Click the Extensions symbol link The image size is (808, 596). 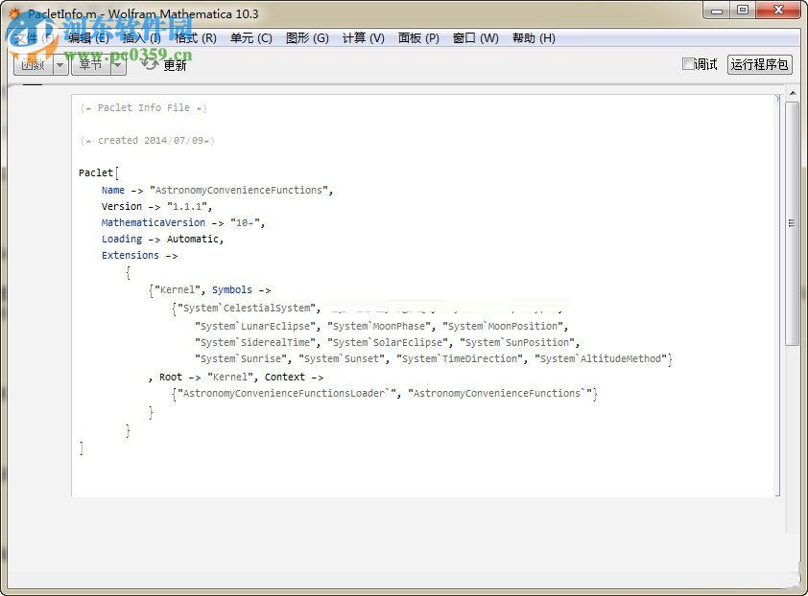(130, 255)
